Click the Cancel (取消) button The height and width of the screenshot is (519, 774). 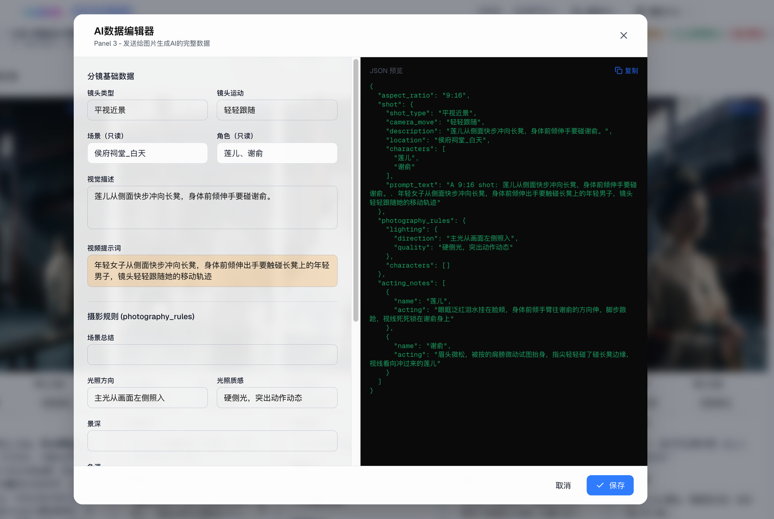tap(563, 485)
